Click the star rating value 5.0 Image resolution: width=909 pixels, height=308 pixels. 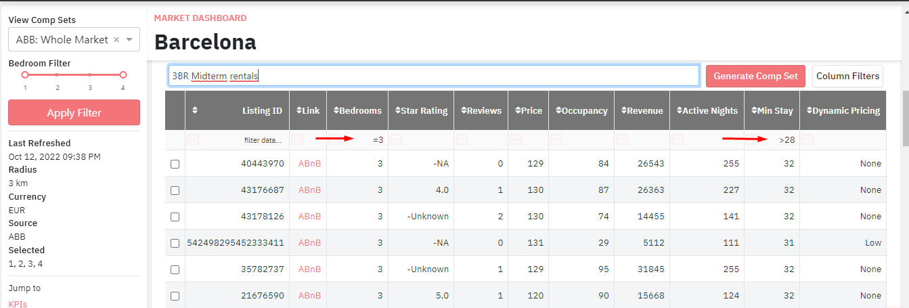pyautogui.click(x=443, y=296)
